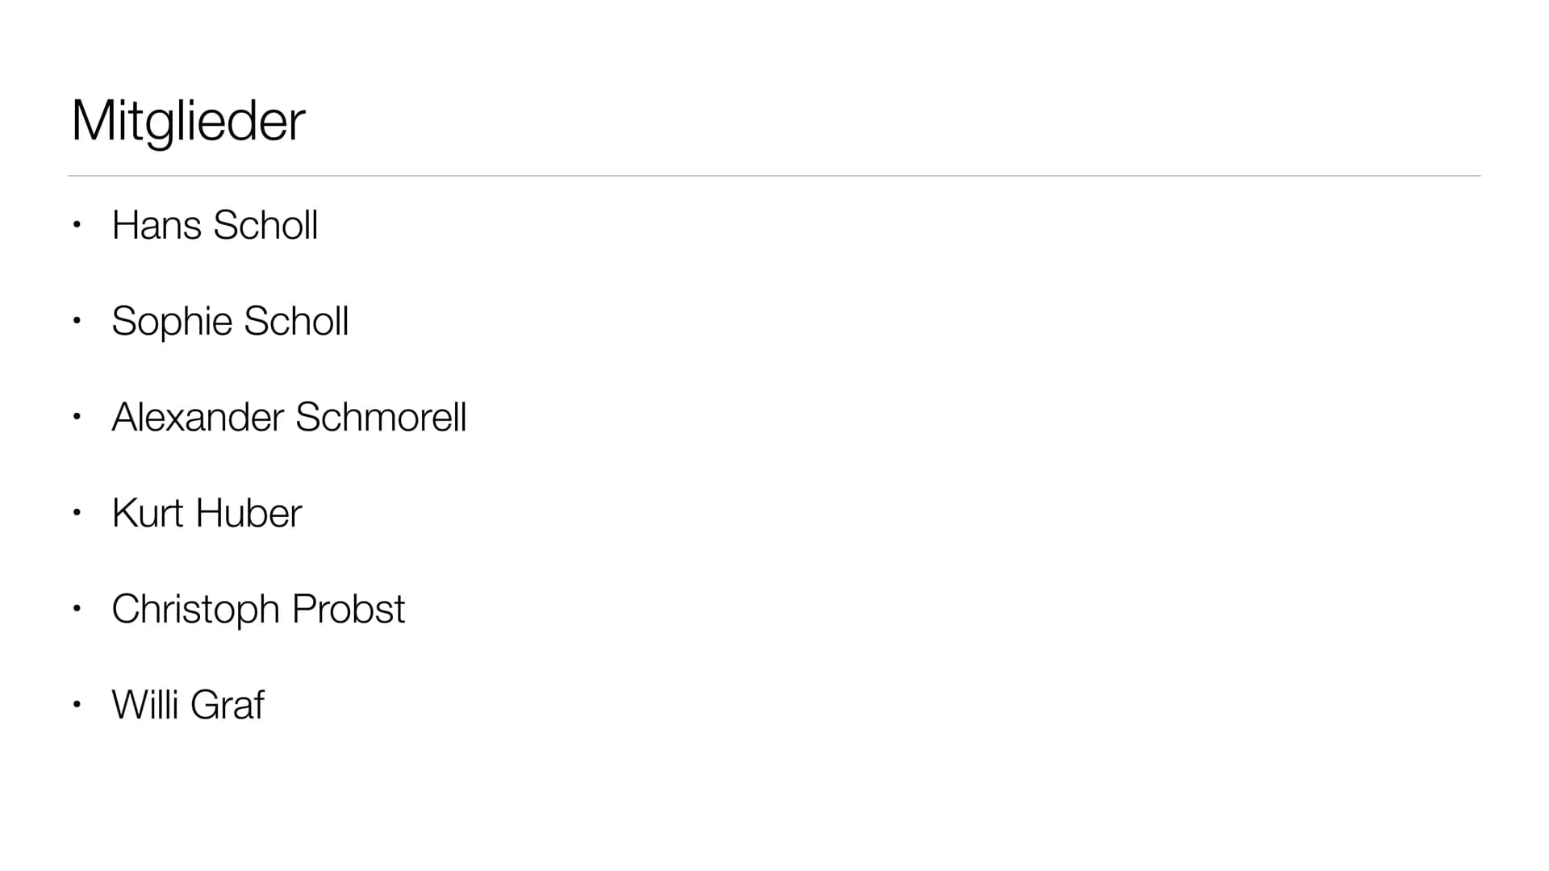Click the Mitglieder slide title
The height and width of the screenshot is (871, 1549).
(188, 122)
